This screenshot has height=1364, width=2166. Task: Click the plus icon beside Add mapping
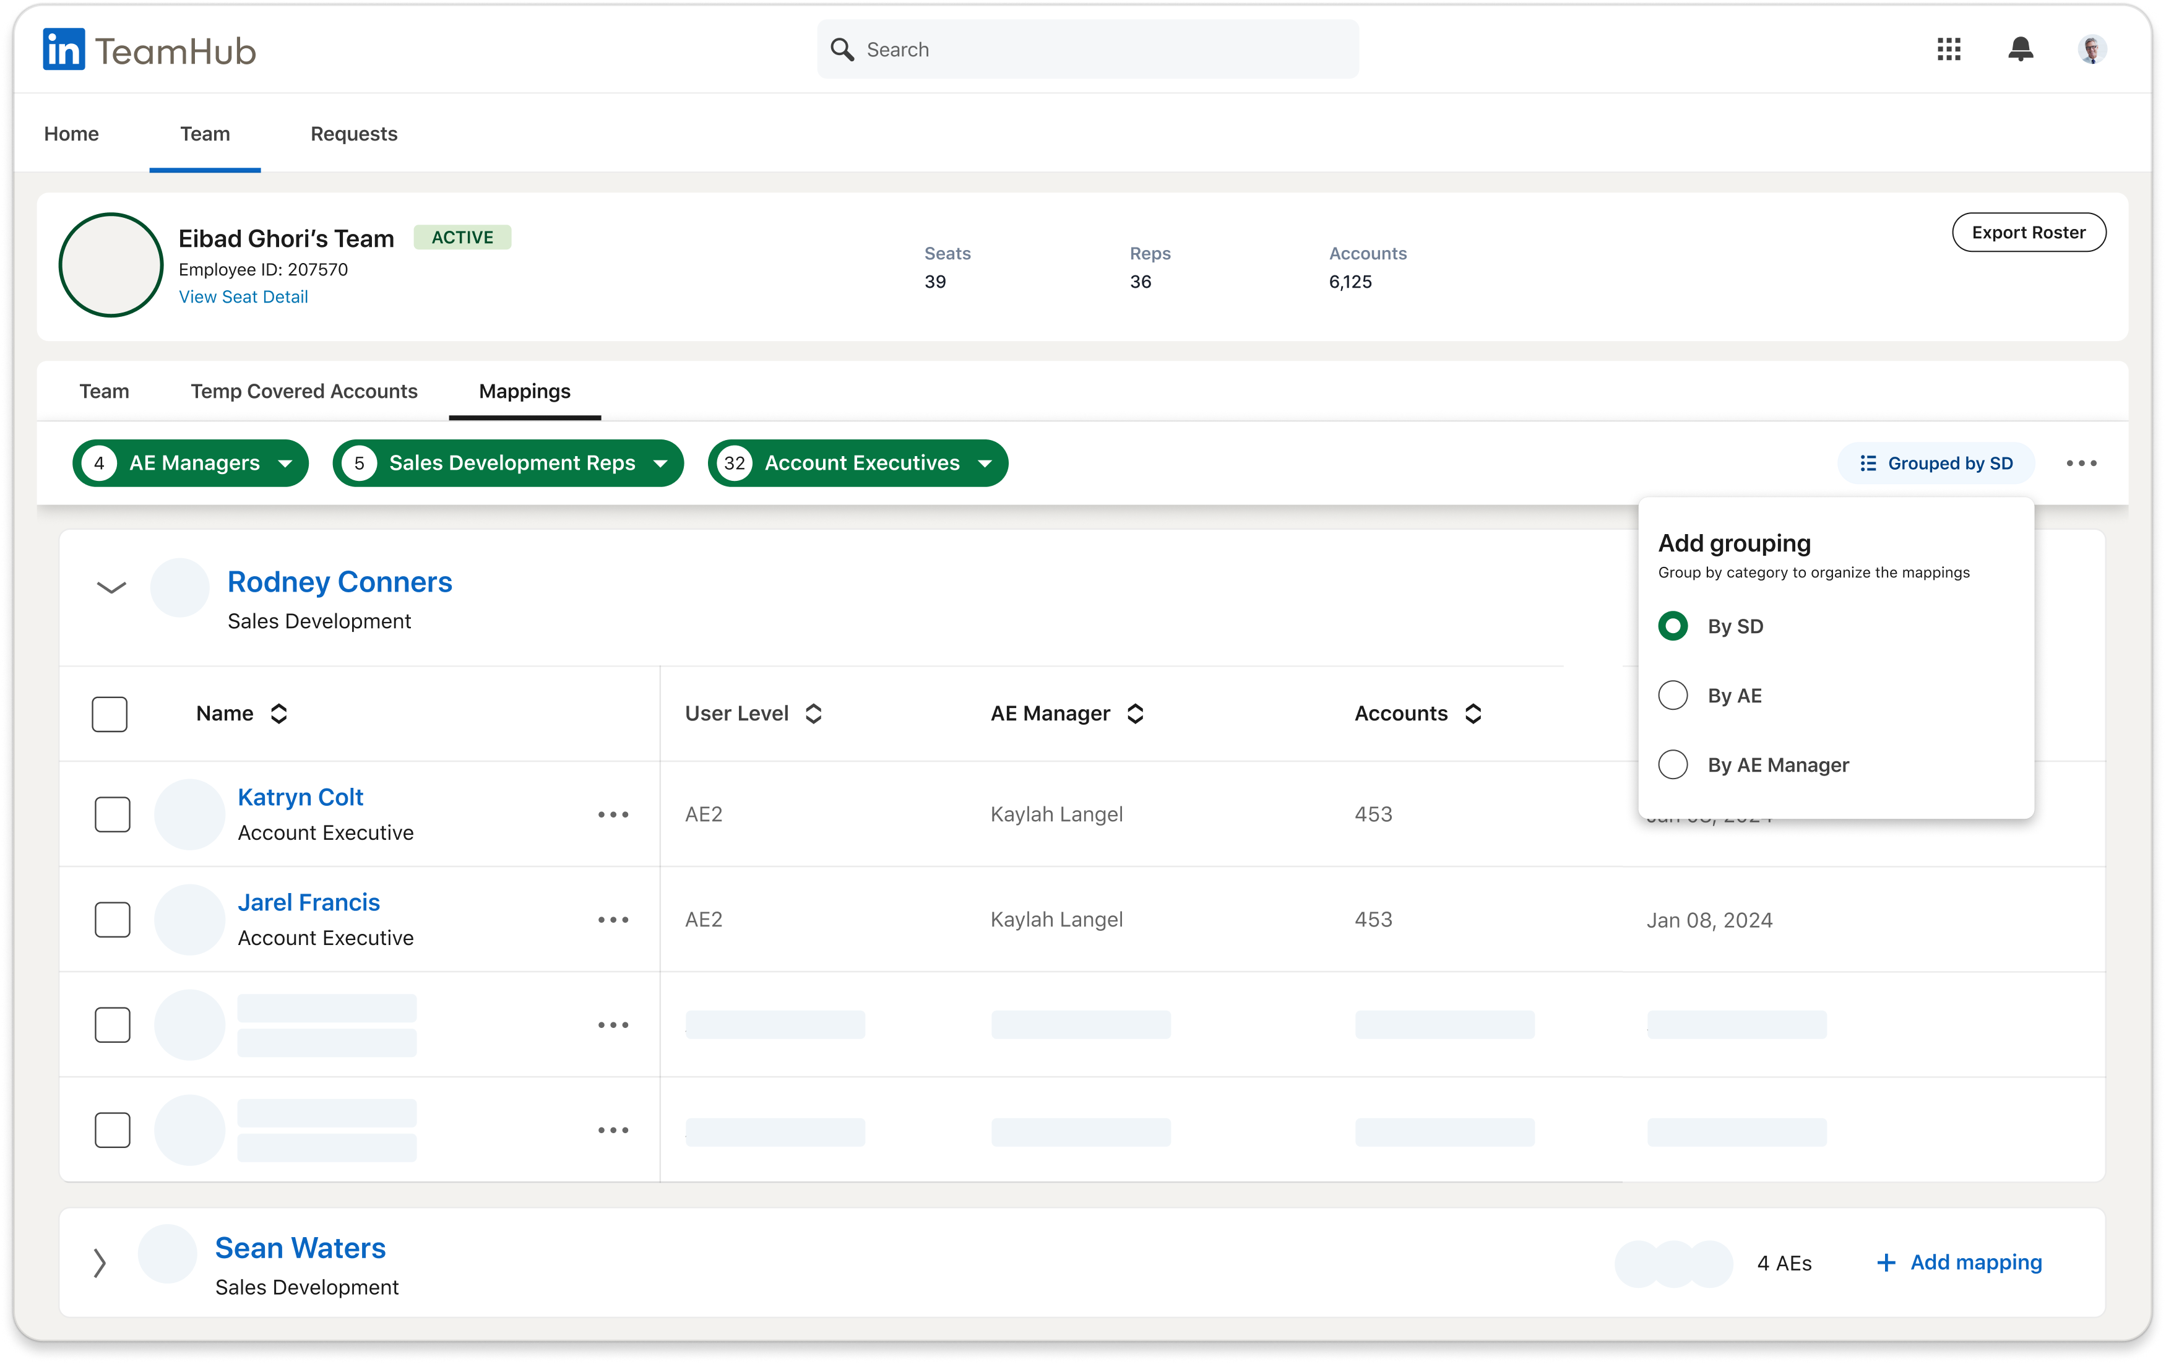tap(1886, 1263)
